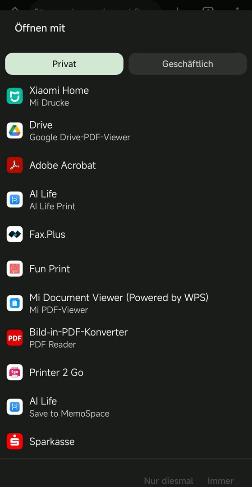This screenshot has height=487, width=252.
Task: Tap the Xiaomi Home app icon
Action: [14, 96]
